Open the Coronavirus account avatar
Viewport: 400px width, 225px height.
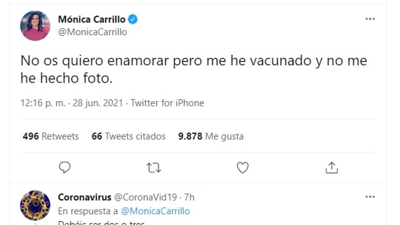coord(35,205)
